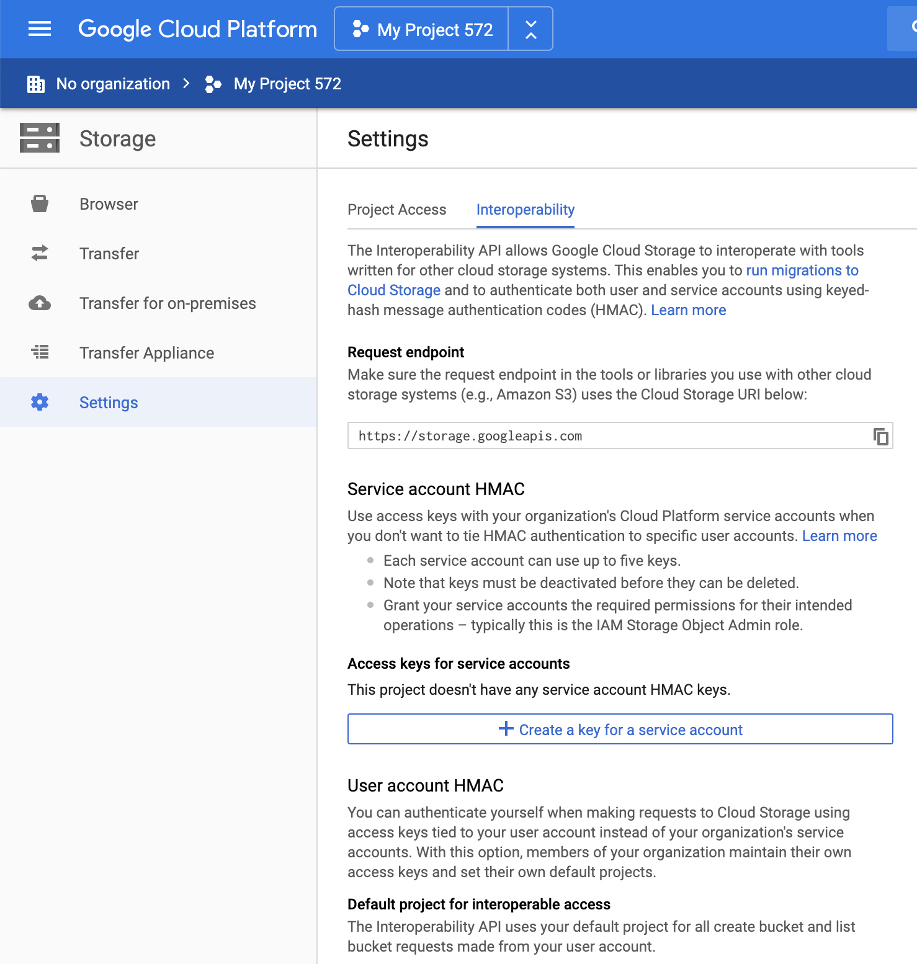Switch to the Project Access tab
917x964 pixels.
pos(396,210)
